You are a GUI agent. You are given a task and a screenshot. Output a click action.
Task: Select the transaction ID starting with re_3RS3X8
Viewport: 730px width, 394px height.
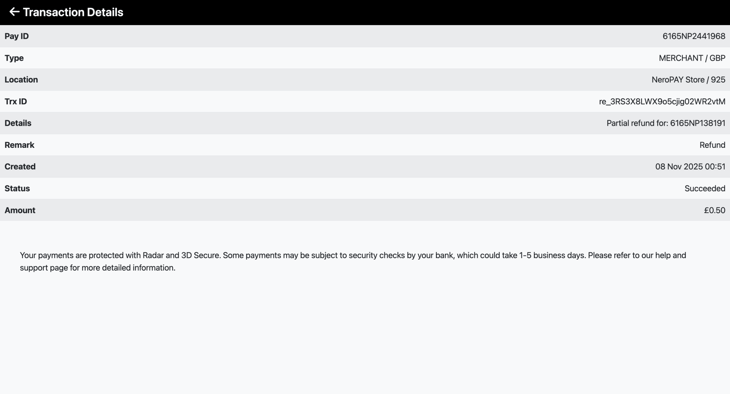click(662, 102)
